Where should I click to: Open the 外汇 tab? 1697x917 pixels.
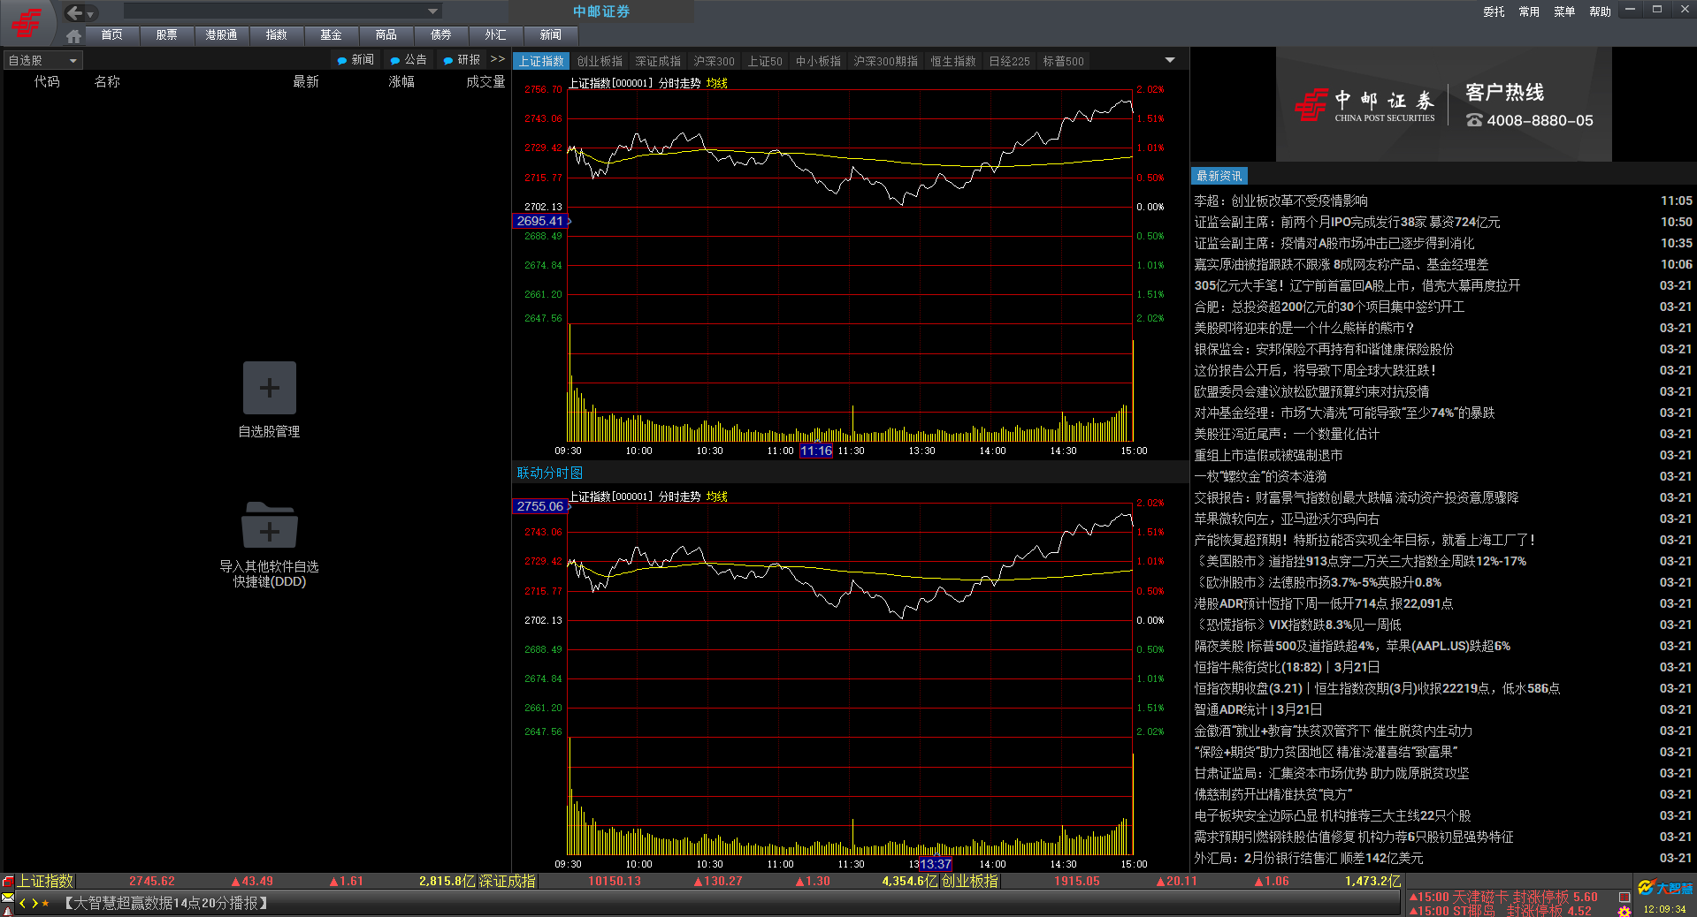tap(495, 35)
